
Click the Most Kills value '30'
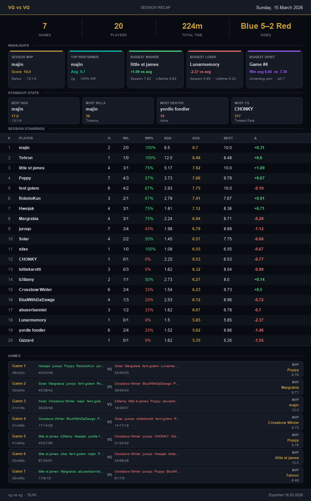(88, 116)
